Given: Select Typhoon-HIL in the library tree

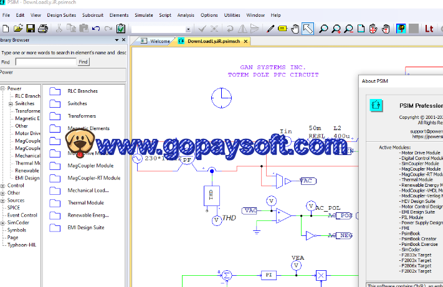Looking at the screenshot, I should coord(22,245).
